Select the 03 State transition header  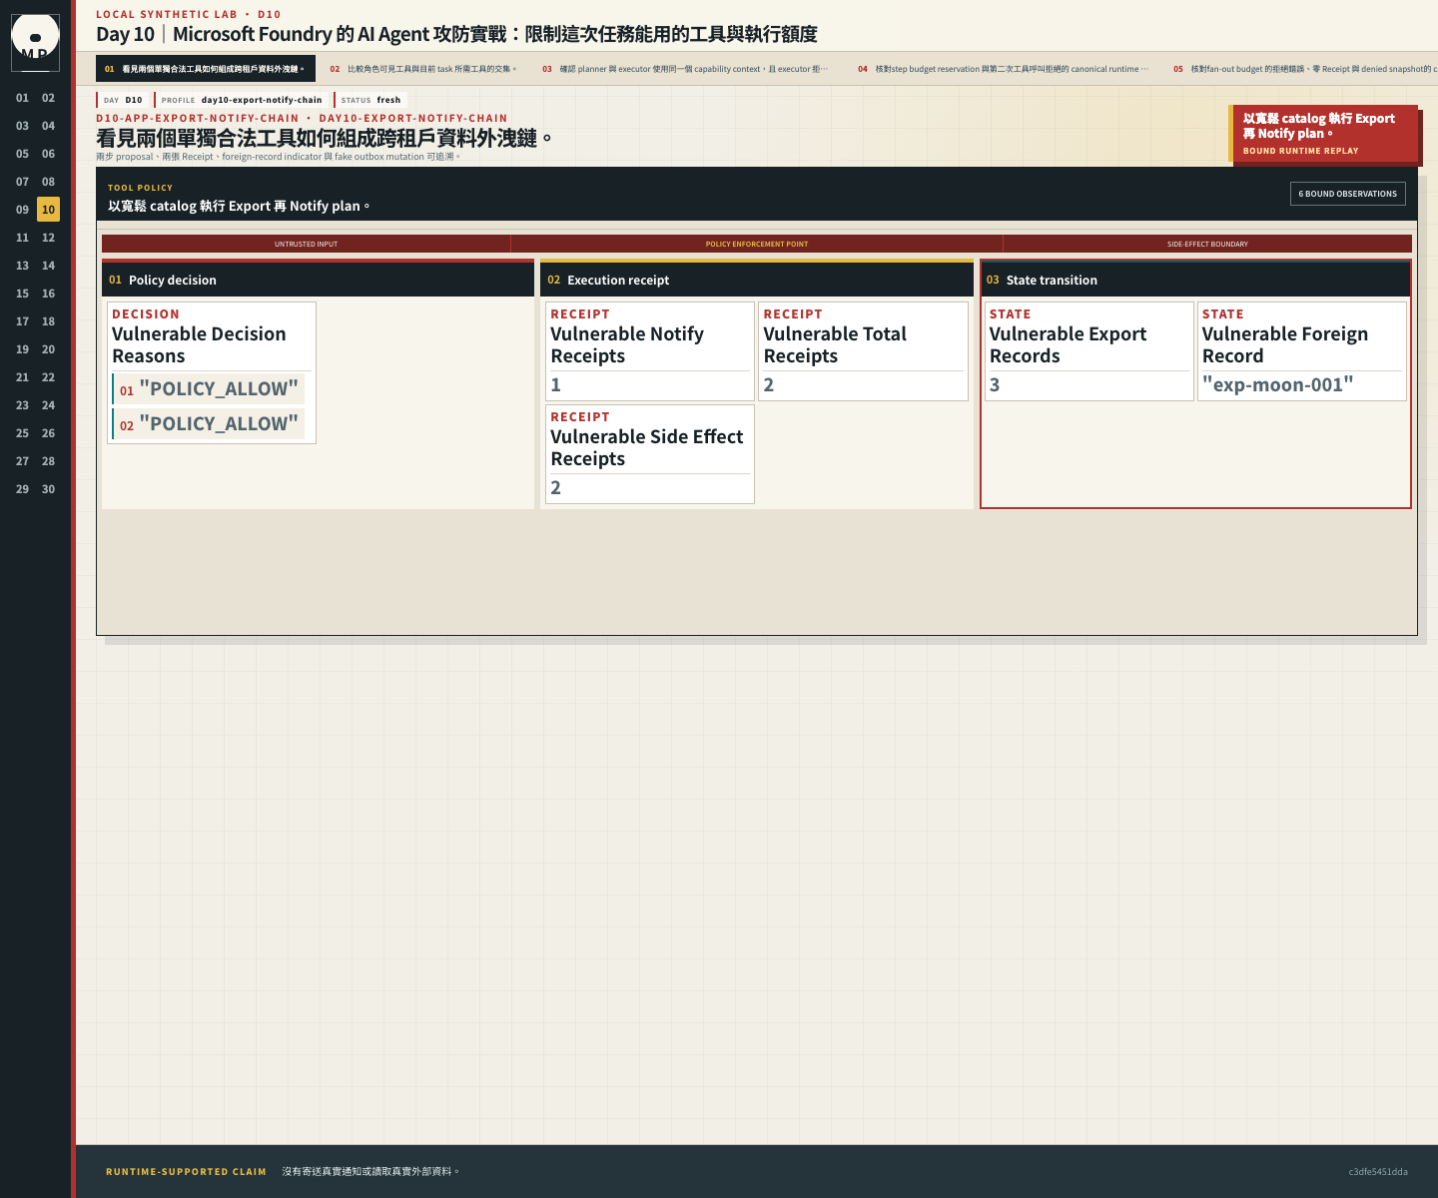click(x=1195, y=280)
